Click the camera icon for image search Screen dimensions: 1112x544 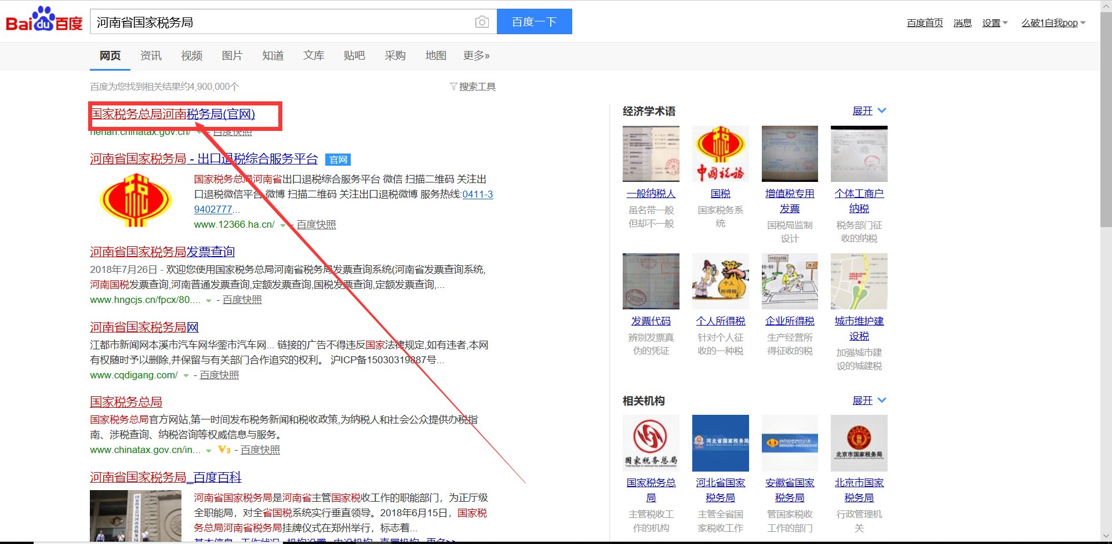[481, 21]
